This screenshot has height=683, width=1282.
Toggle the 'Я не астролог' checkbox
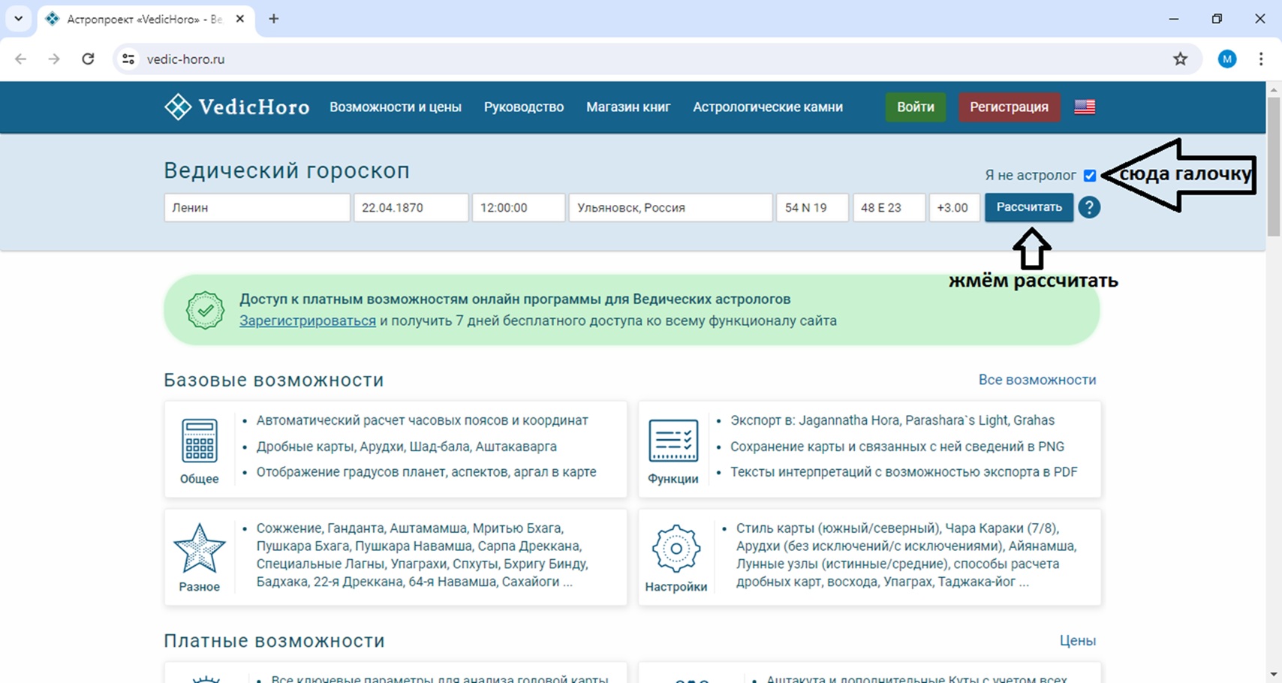click(x=1090, y=176)
